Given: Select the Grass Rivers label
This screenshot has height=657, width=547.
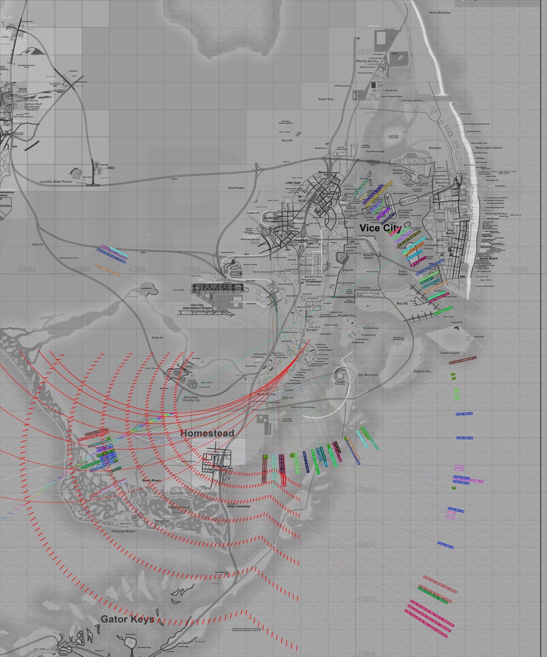Looking at the screenshot, I should pos(151,480).
